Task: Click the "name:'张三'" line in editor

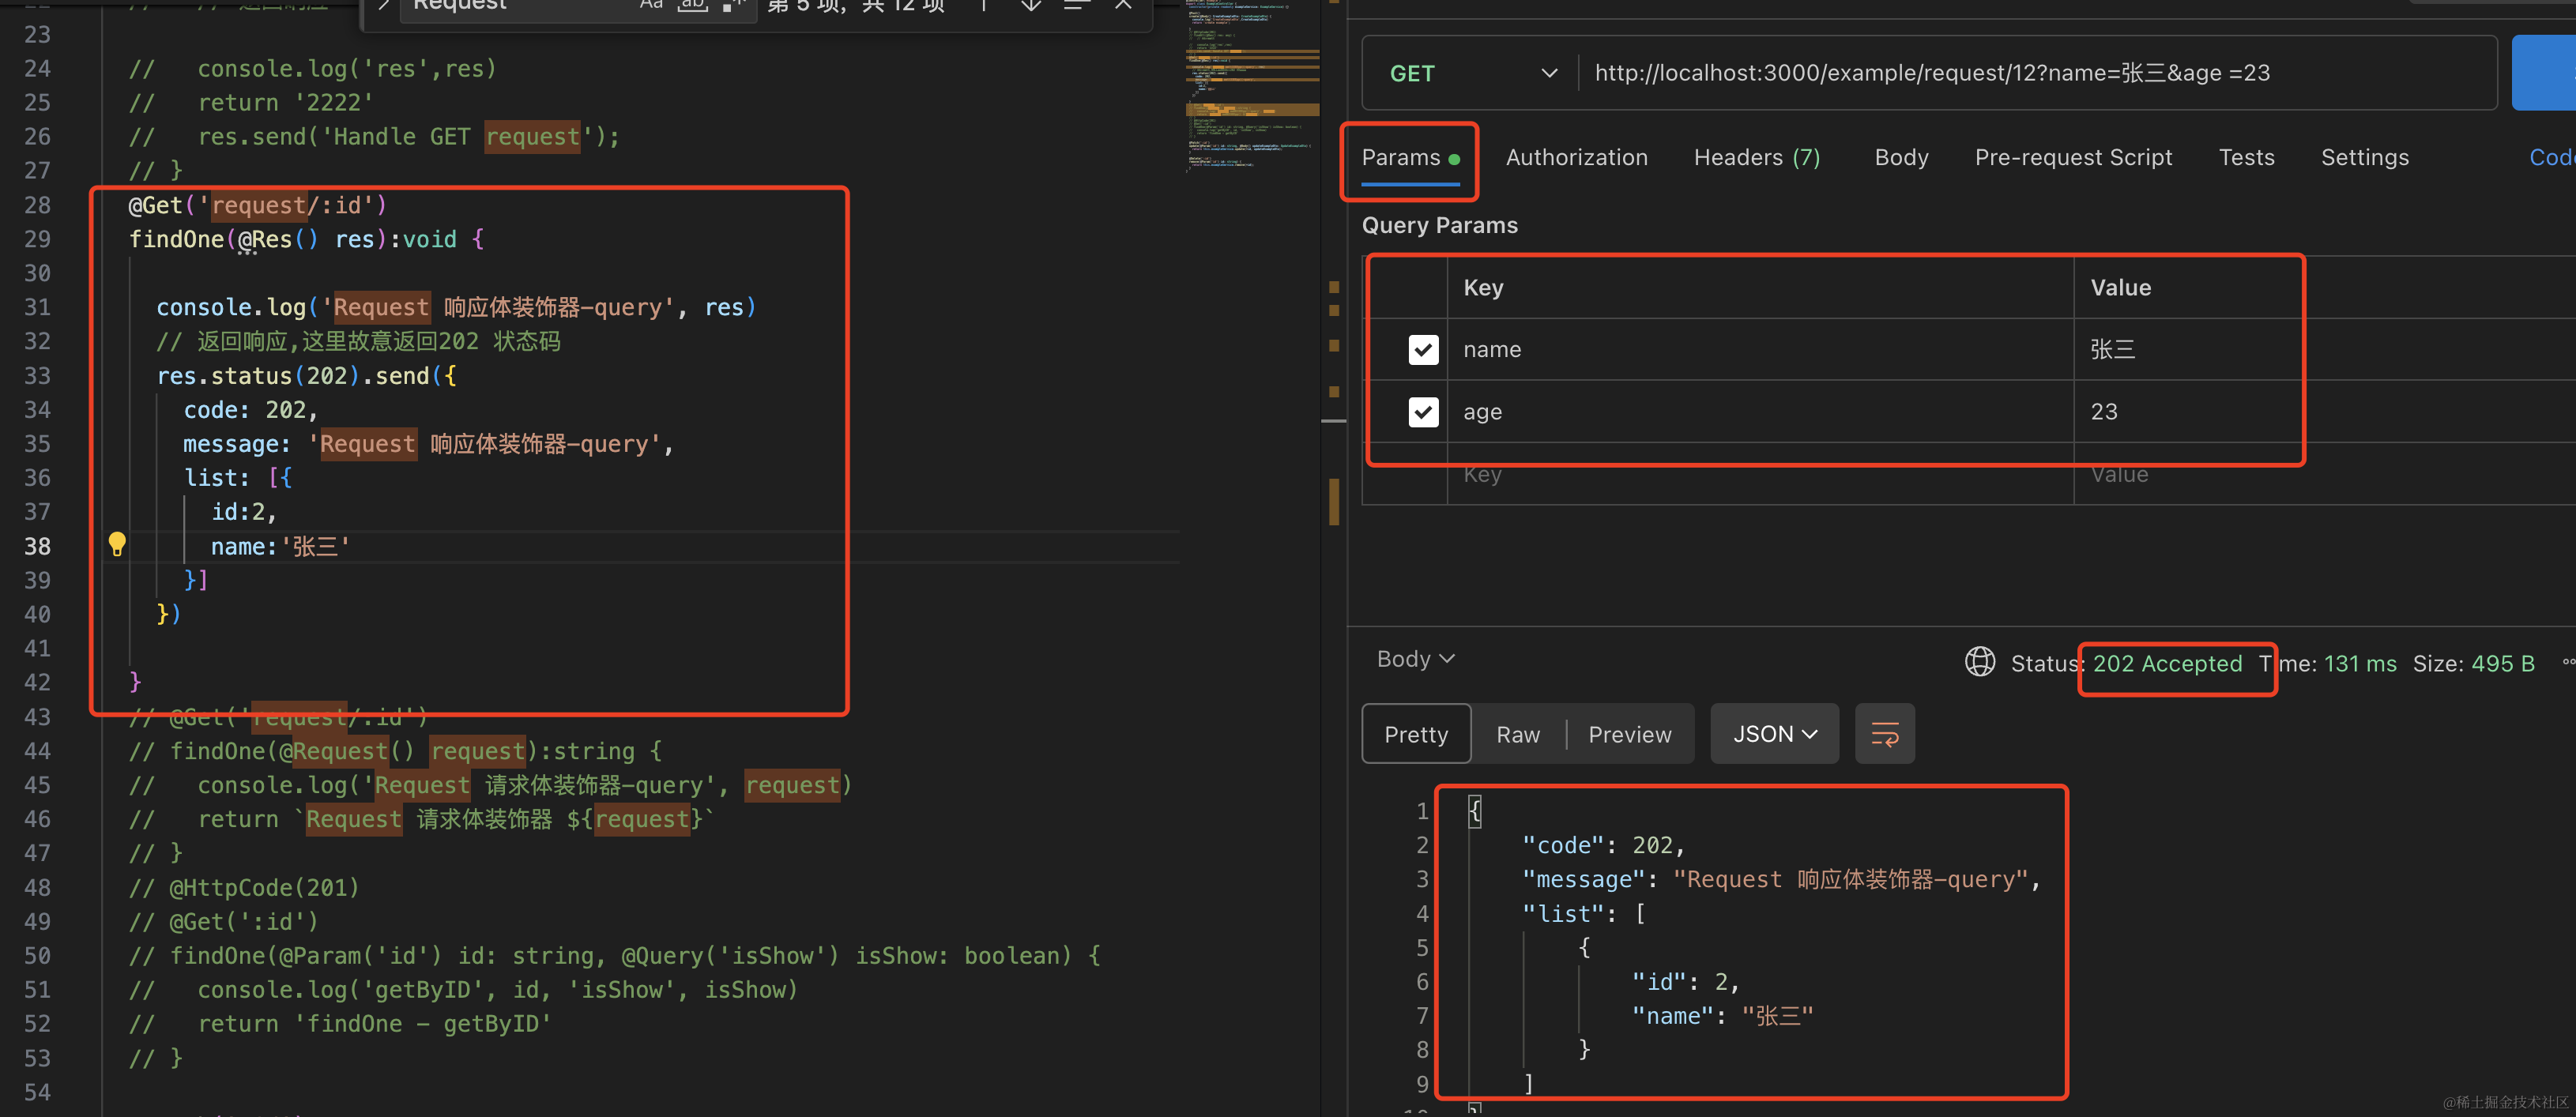Action: [280, 546]
